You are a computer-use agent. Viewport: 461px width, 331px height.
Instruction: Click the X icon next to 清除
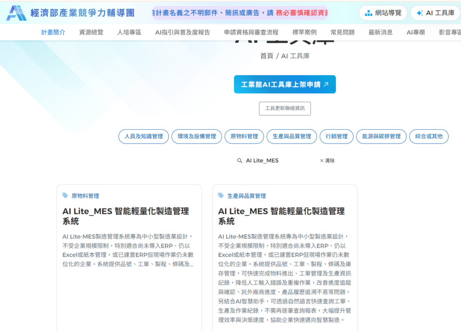(x=321, y=161)
